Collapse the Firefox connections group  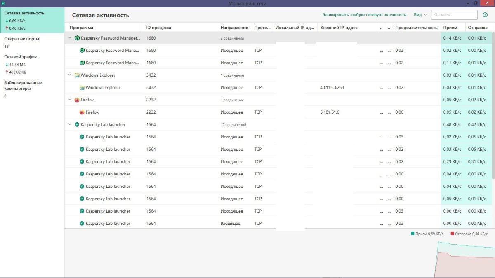(x=70, y=100)
